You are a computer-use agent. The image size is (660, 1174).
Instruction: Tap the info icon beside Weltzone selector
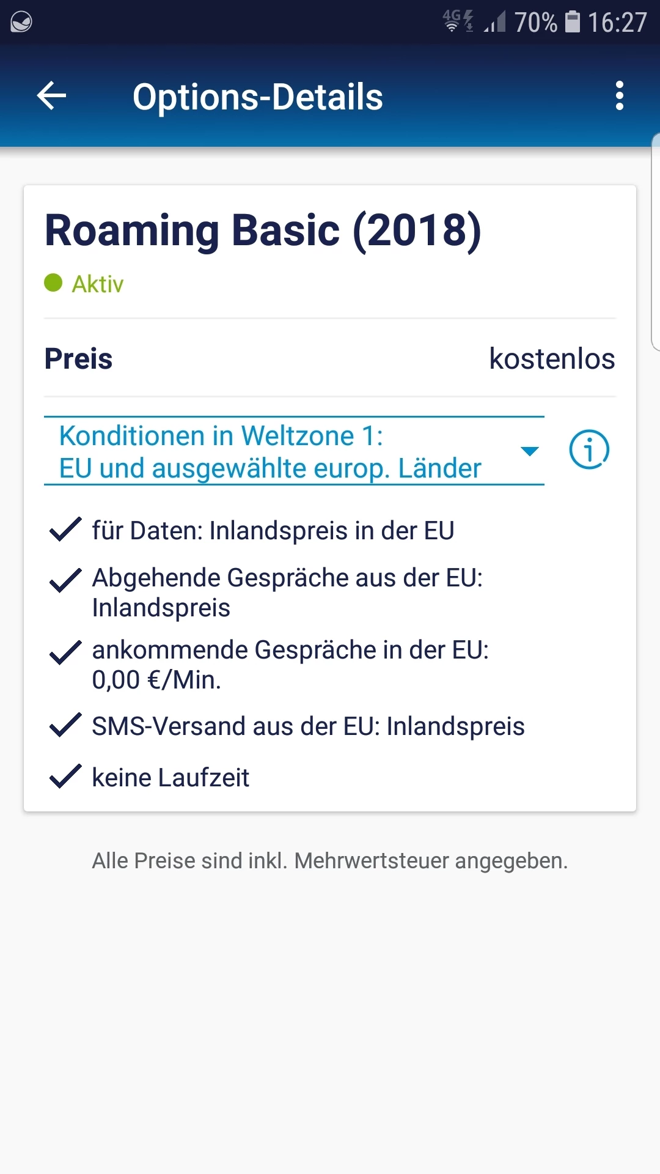[589, 450]
